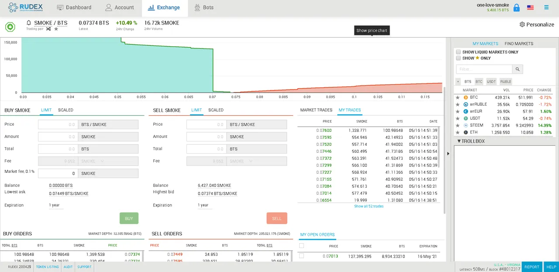Check the select-all open orders box

click(x=301, y=246)
